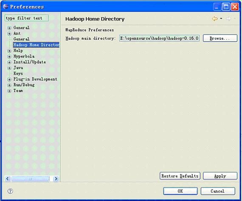Select the Run/Debug preference category
This screenshot has width=242, height=201.
pos(24,85)
